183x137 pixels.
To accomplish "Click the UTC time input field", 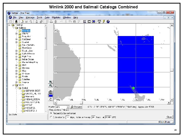I will pos(108,117).
